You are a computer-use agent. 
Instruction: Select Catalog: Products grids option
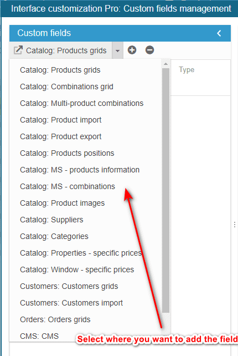tap(60, 70)
